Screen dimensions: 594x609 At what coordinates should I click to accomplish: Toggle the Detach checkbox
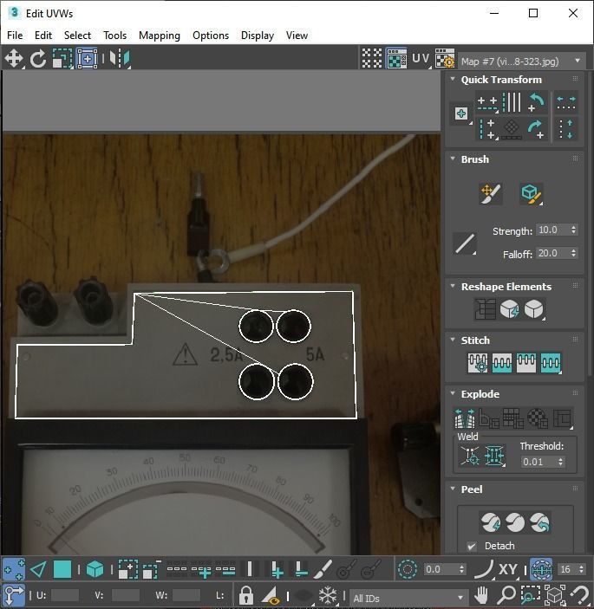472,546
